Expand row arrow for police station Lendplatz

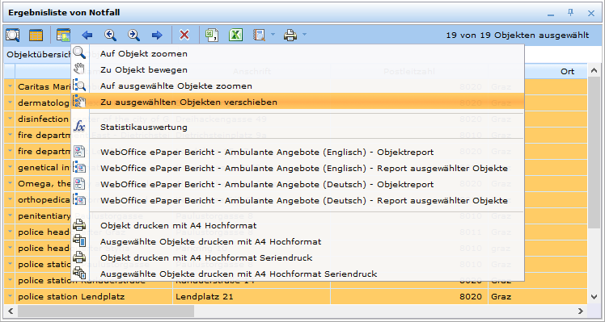10,297
